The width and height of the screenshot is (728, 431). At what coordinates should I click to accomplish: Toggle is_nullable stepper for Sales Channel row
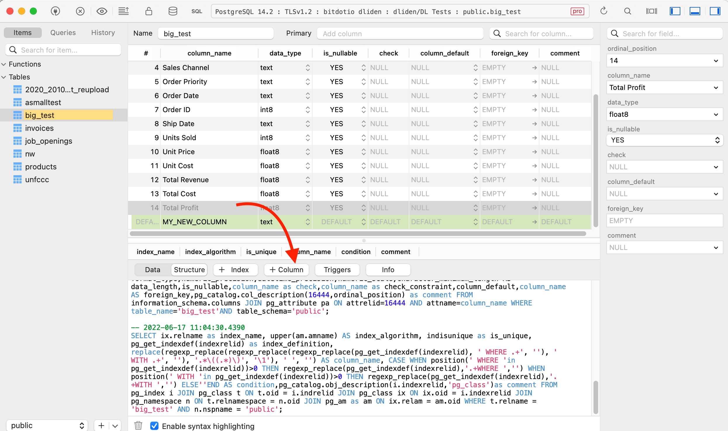click(x=363, y=68)
